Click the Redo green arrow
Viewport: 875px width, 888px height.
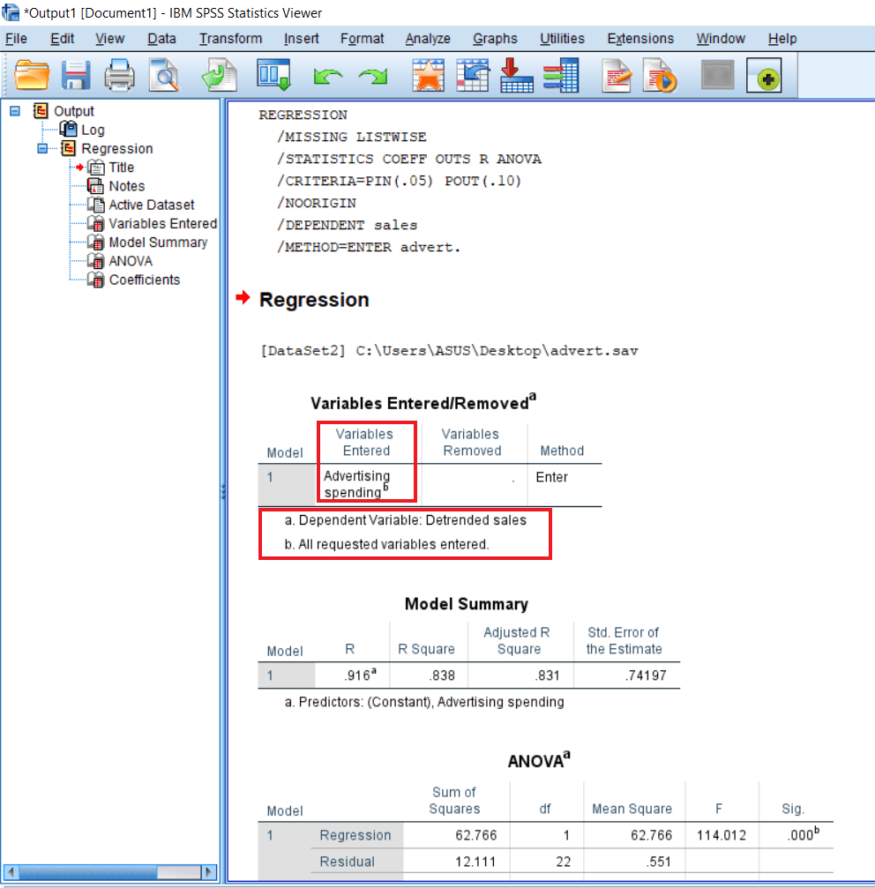tap(373, 76)
